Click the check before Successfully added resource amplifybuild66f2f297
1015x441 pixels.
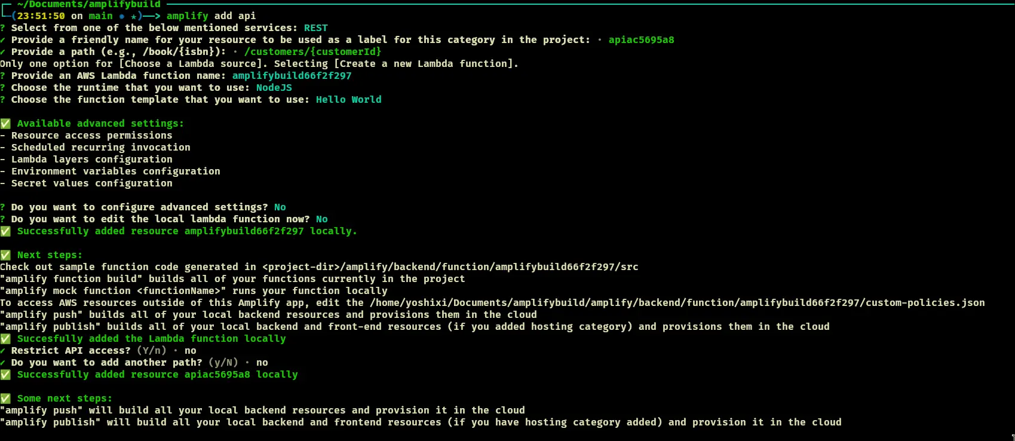(5, 231)
